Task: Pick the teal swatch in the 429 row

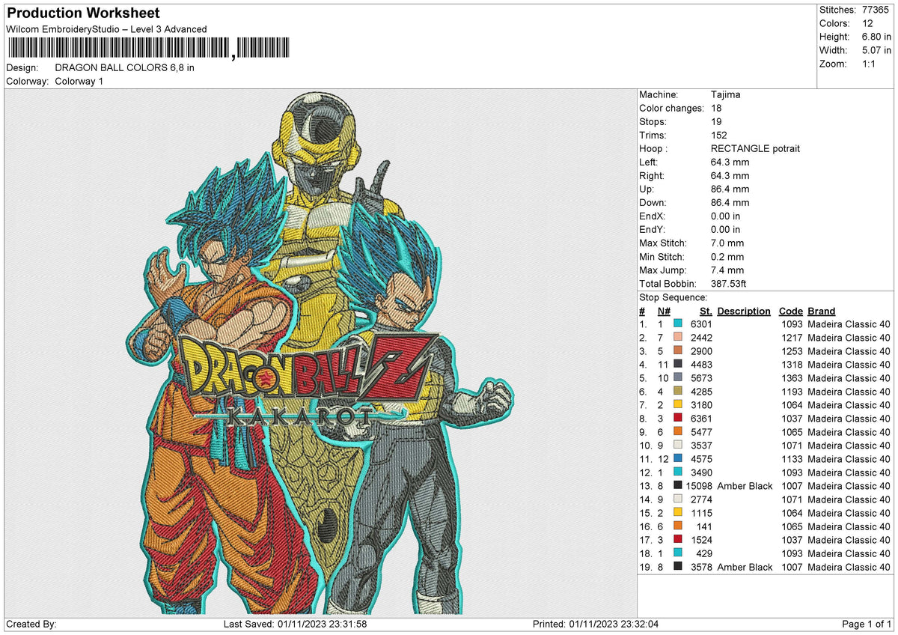Action: coord(678,553)
